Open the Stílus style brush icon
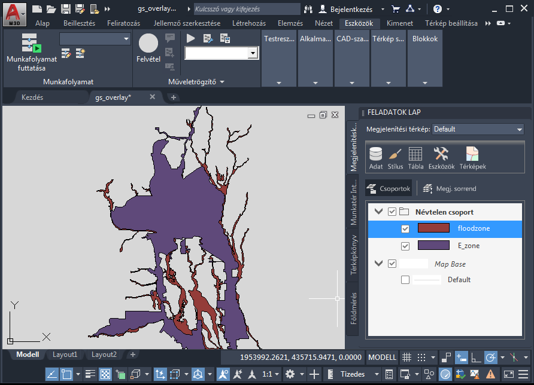The width and height of the screenshot is (534, 385). tap(395, 158)
